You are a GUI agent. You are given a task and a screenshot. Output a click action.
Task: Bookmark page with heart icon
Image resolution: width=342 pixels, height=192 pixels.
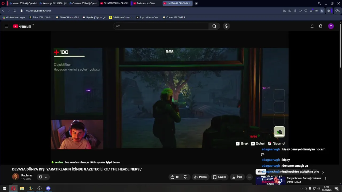[x=306, y=11]
